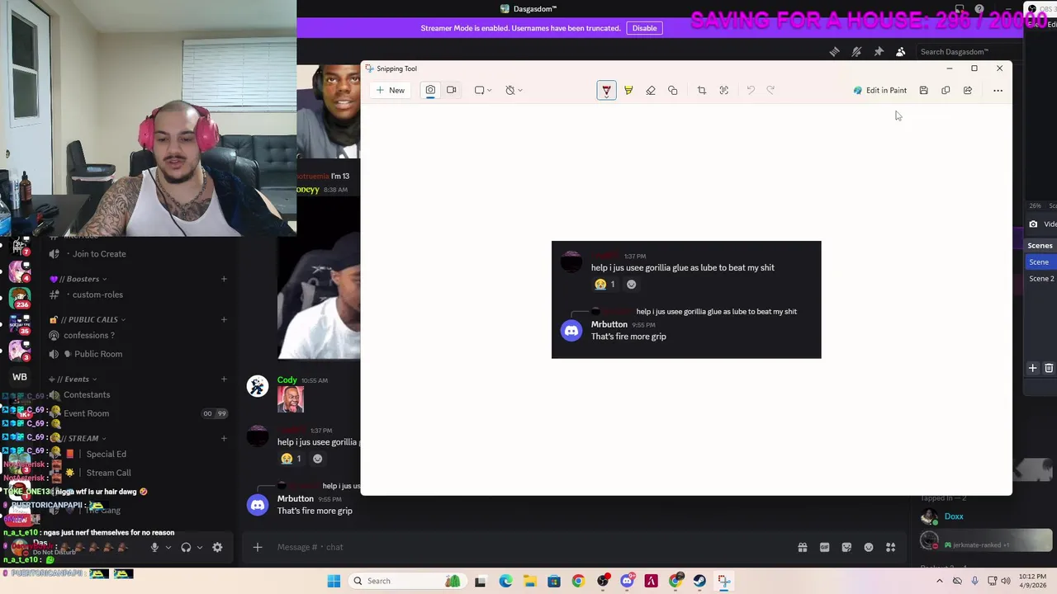The width and height of the screenshot is (1057, 594).
Task: Click the crying emoji reaction count
Action: click(291, 459)
